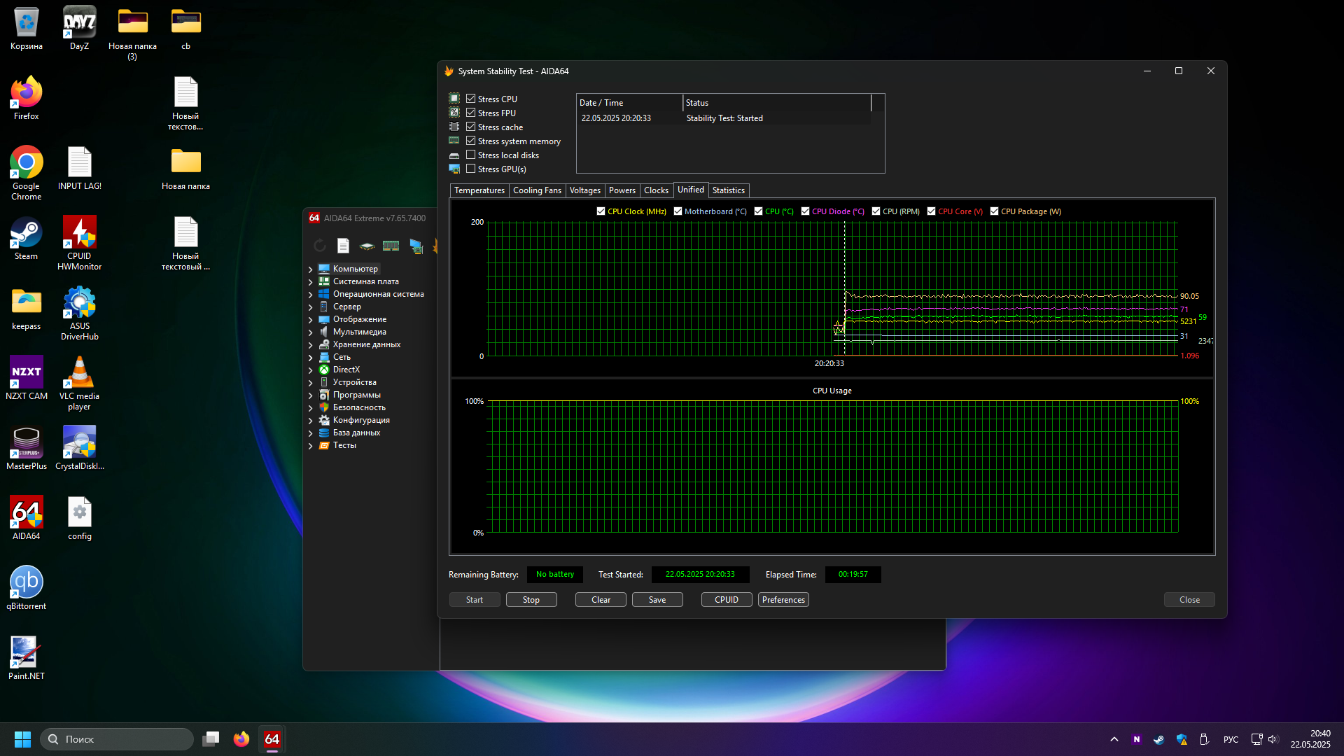This screenshot has width=1344, height=756.
Task: Click the Close button at bottom
Action: (1189, 600)
